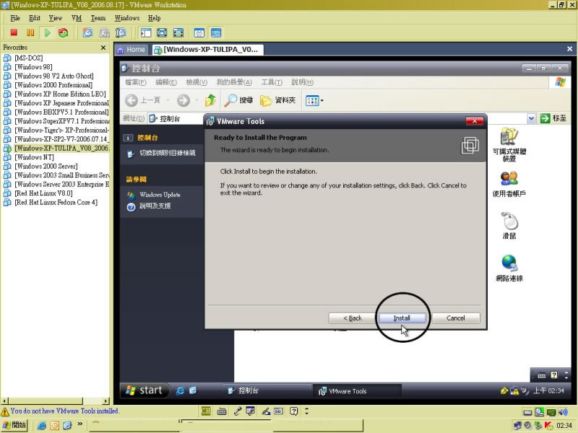Click the Install button in VMware Tools wizard

tap(402, 318)
